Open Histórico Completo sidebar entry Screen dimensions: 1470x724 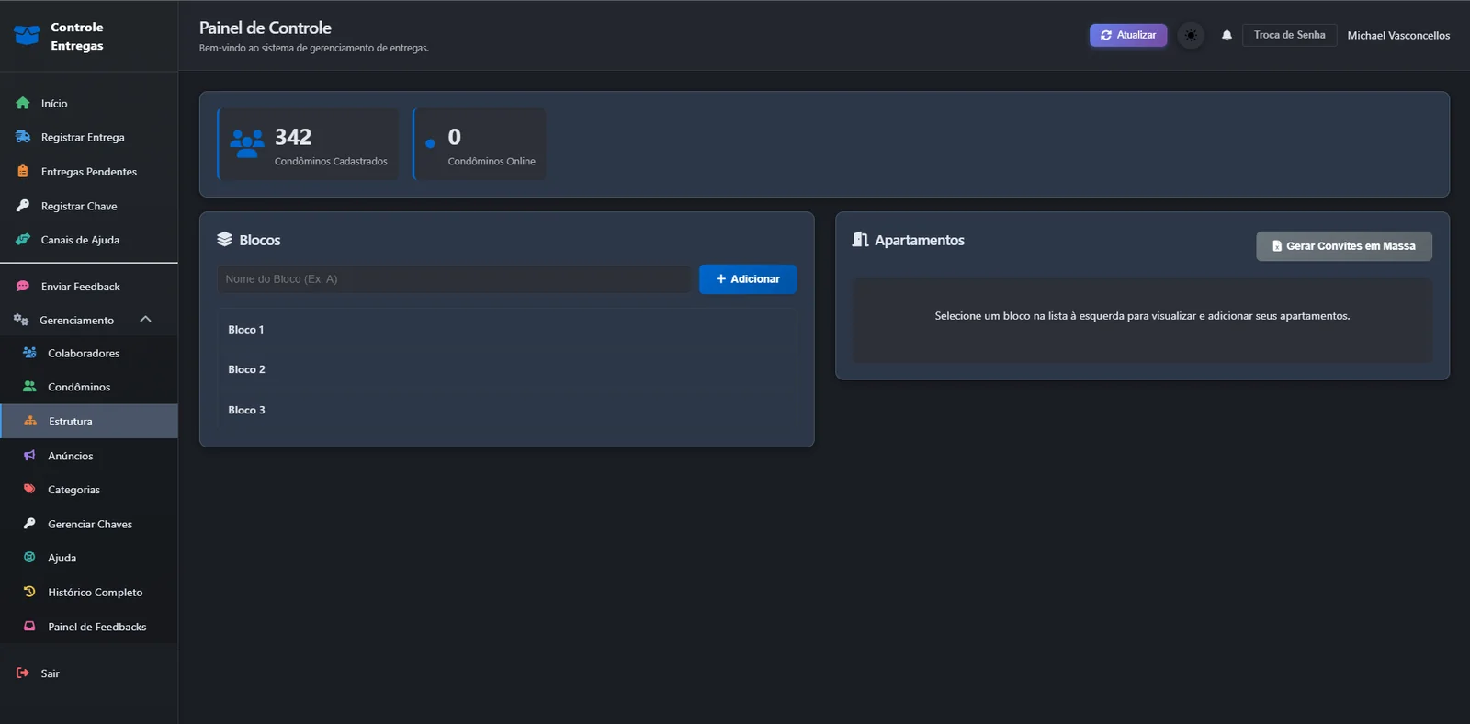click(x=89, y=593)
